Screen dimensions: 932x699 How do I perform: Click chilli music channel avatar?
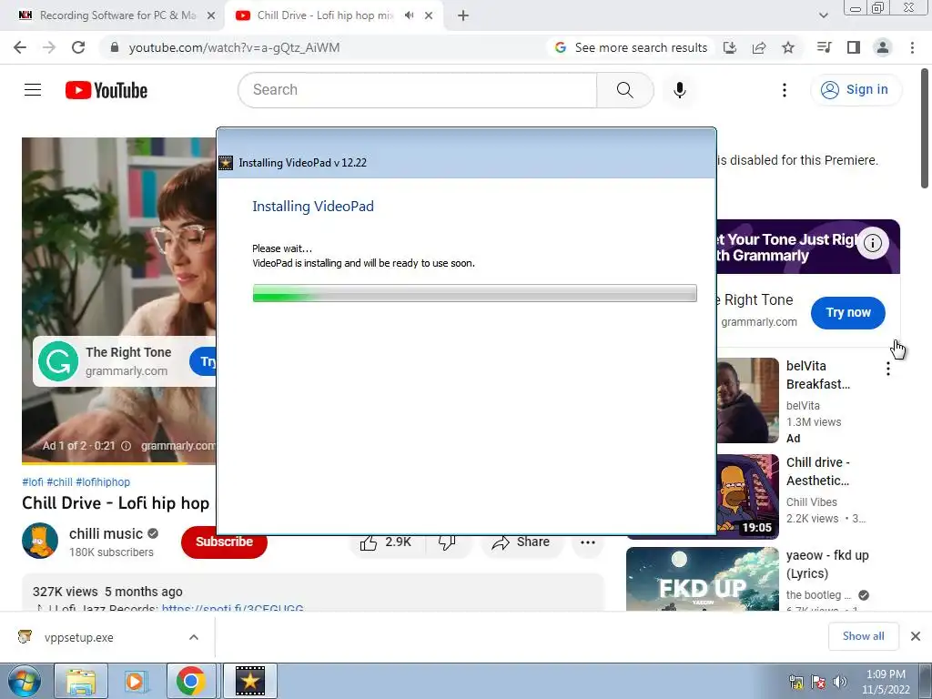pos(40,541)
